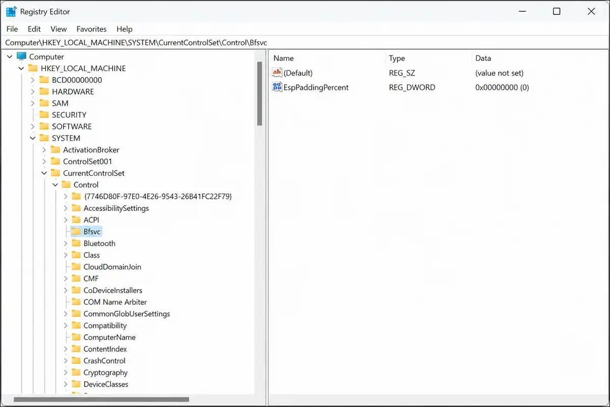Maximize the Registry Editor window
Image resolution: width=610 pixels, height=407 pixels.
(x=557, y=11)
